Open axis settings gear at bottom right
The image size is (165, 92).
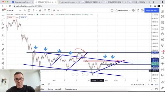(x=155, y=80)
